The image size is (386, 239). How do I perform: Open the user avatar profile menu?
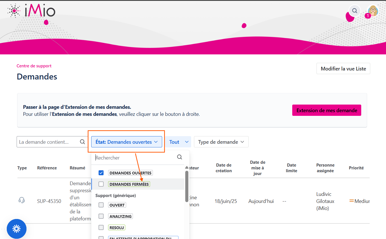(373, 11)
